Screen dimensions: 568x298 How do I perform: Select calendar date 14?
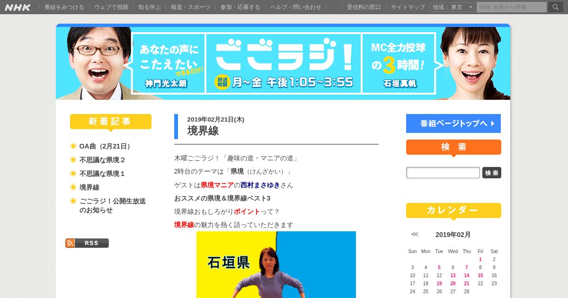point(467,275)
